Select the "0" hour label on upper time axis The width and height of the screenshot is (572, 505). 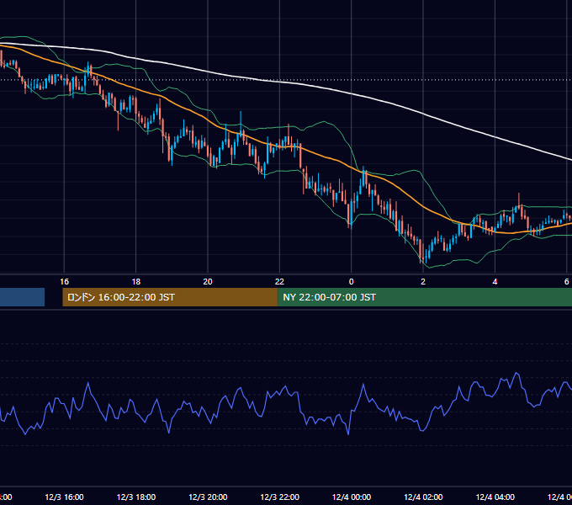coord(352,281)
